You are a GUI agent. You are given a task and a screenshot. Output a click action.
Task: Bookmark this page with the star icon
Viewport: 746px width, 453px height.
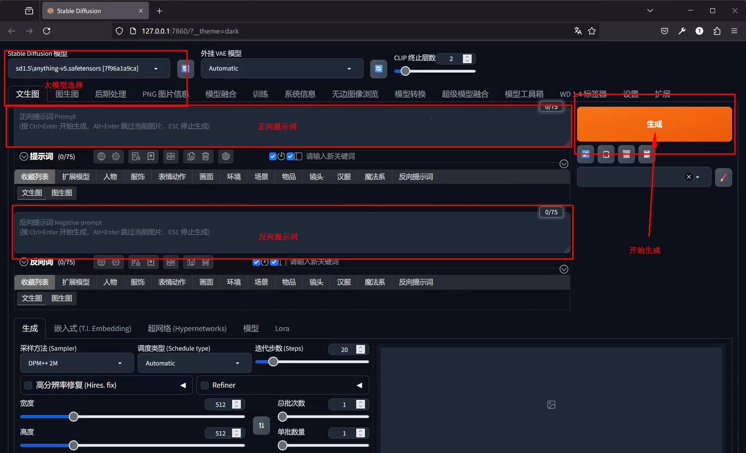pos(592,31)
